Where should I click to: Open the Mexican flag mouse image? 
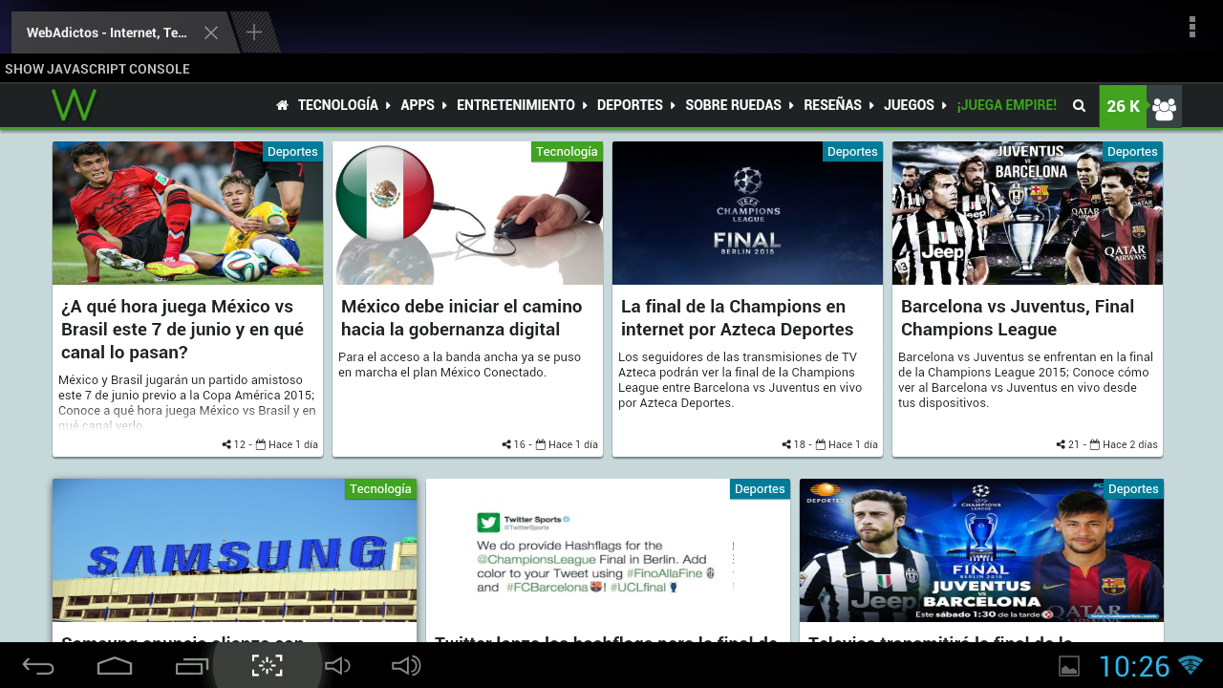pos(467,213)
